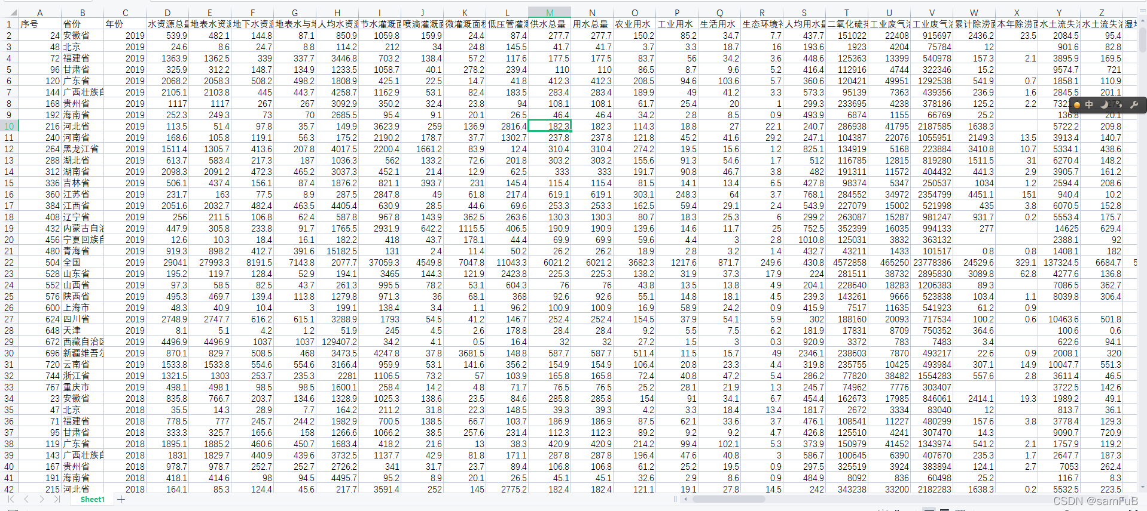Click the '四川省' cell in row 27
The height and width of the screenshot is (511, 1147).
(83, 319)
